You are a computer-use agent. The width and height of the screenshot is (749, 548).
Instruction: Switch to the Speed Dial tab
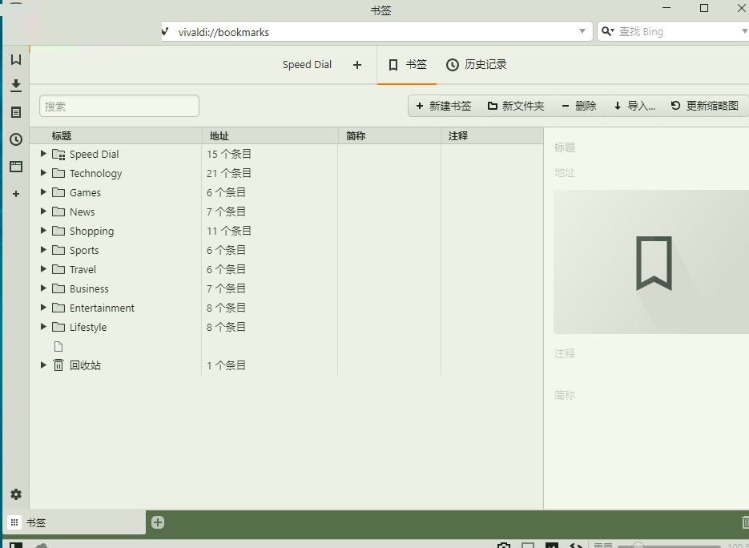point(307,65)
